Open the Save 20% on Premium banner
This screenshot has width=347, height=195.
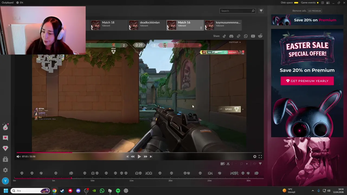click(x=307, y=20)
